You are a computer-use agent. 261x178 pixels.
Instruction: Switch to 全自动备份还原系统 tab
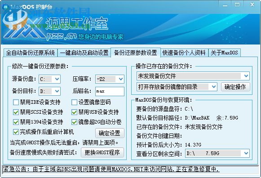[x=30, y=53]
